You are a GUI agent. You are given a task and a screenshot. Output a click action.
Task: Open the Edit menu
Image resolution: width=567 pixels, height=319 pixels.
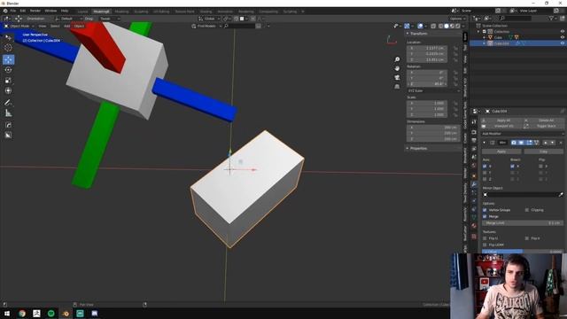point(23,11)
